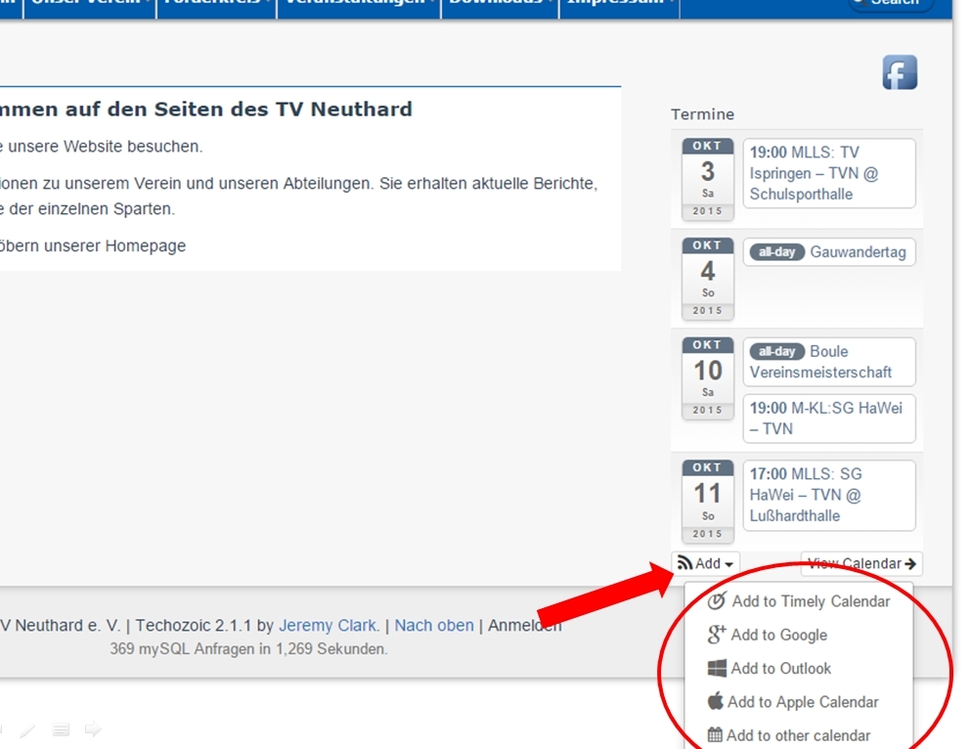970x749 pixels.
Task: Click the calendar icon for other calendar
Action: tap(715, 735)
